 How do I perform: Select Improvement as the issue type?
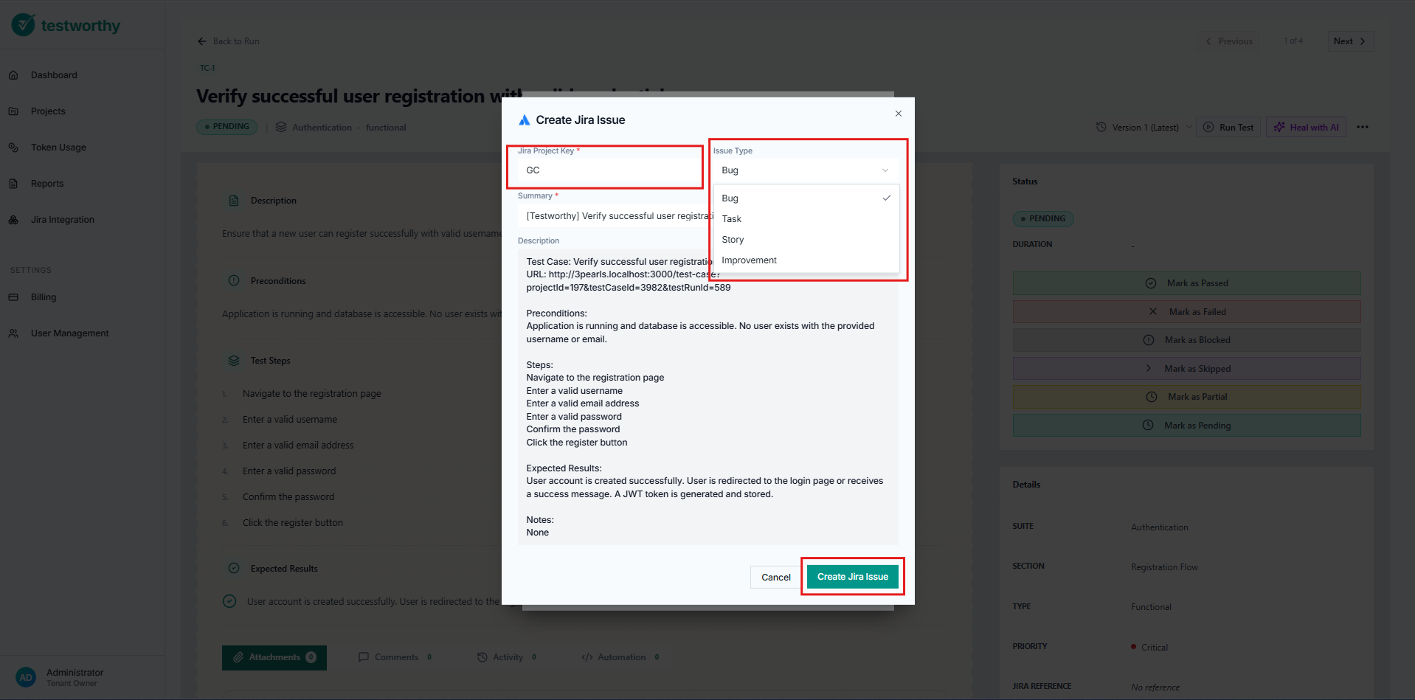coord(806,260)
